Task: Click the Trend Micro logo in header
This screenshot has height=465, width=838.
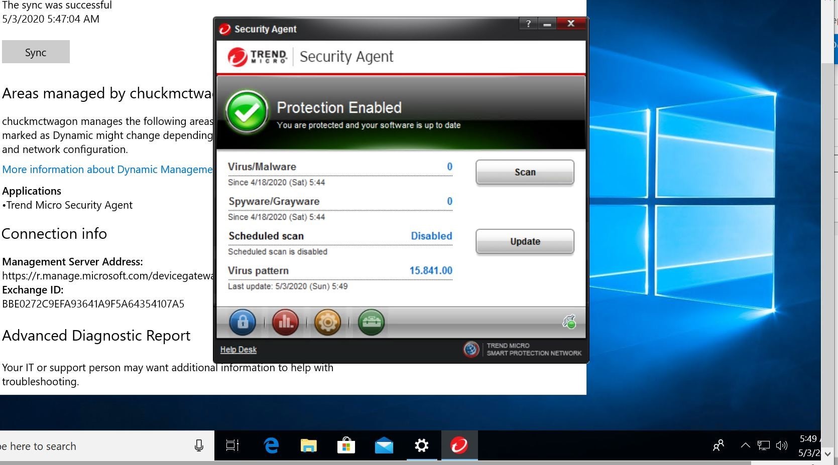Action: (258, 57)
